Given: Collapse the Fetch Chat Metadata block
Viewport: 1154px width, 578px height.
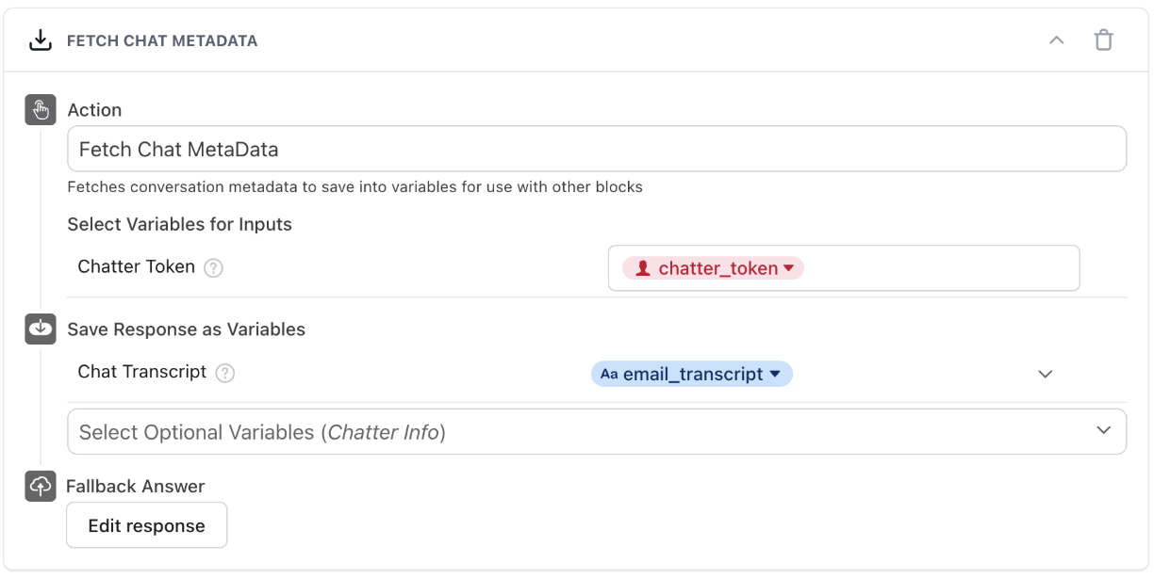Looking at the screenshot, I should 1056,40.
